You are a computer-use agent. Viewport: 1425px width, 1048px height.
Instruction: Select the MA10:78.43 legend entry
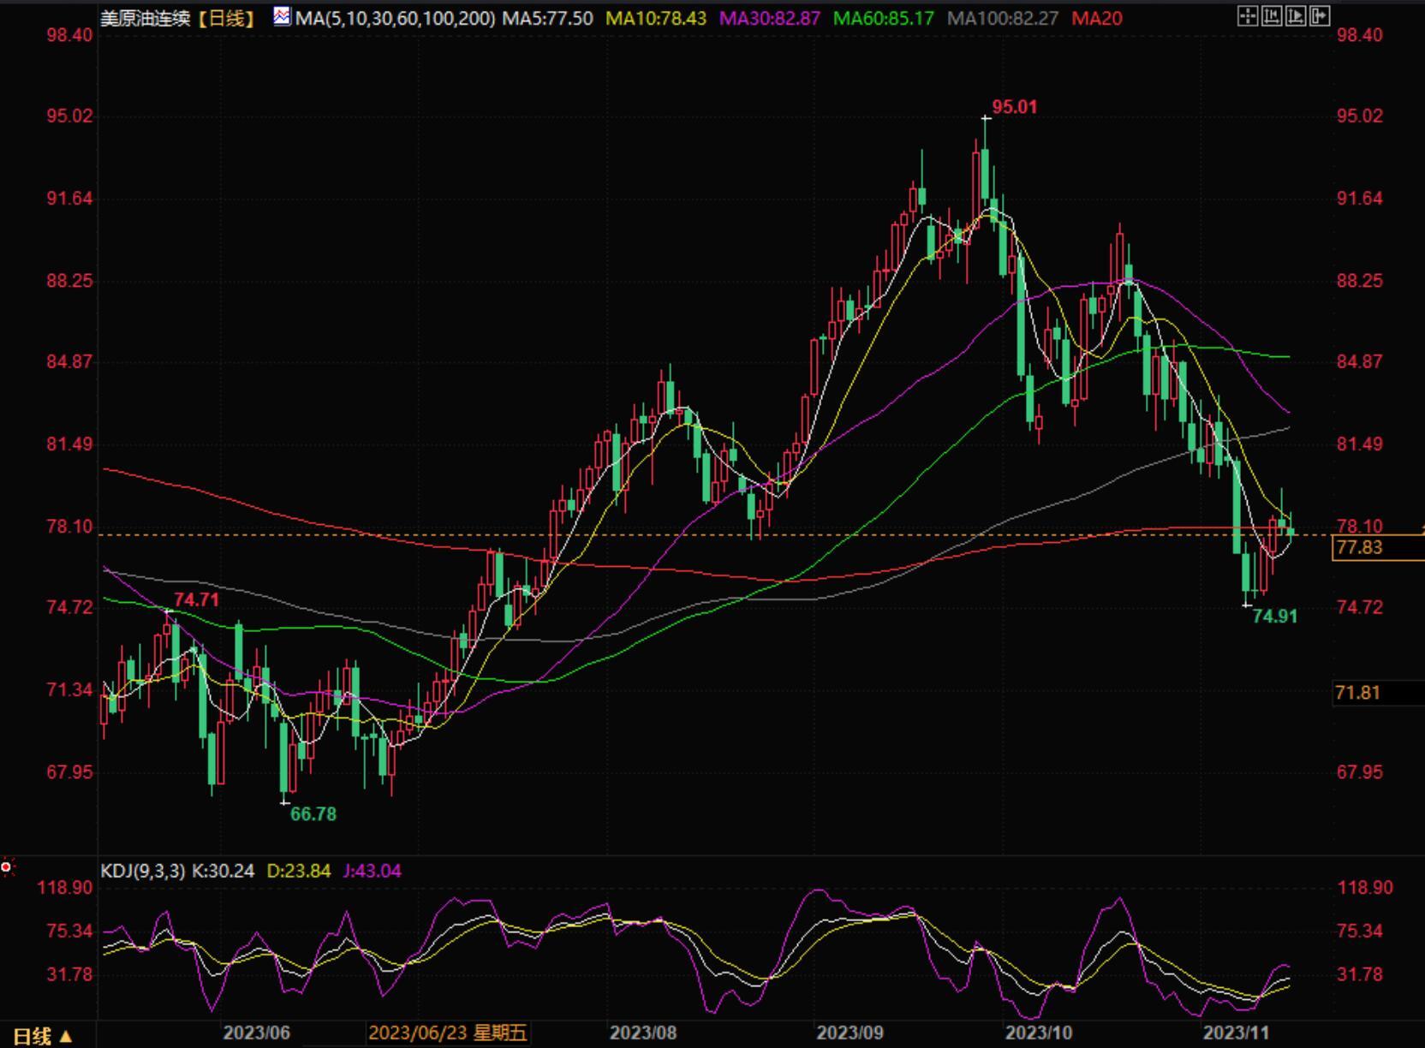(656, 18)
